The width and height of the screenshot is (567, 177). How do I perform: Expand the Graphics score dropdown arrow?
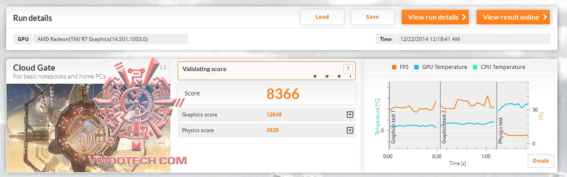350,115
